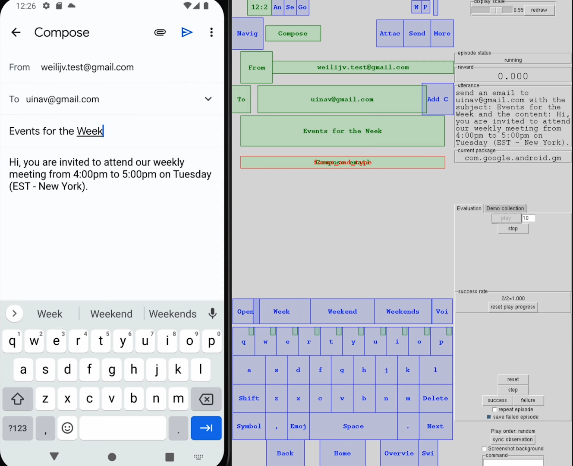Screen dimensions: 573x466
Task: Tap the keyboard Shift key
Action: tap(18, 399)
